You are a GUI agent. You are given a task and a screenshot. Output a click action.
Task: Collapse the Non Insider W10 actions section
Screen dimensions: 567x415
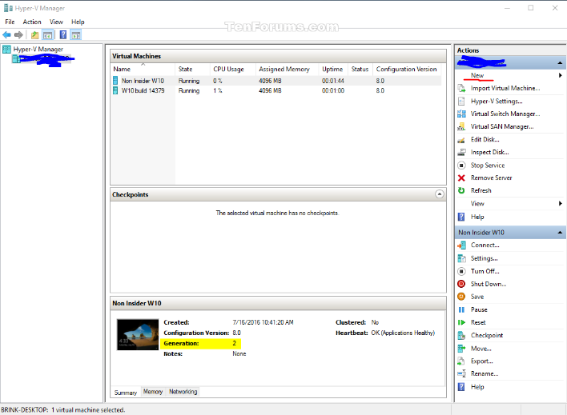[x=560, y=232]
